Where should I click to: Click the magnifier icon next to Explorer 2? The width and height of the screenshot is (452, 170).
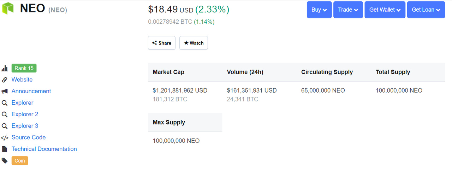(5, 115)
